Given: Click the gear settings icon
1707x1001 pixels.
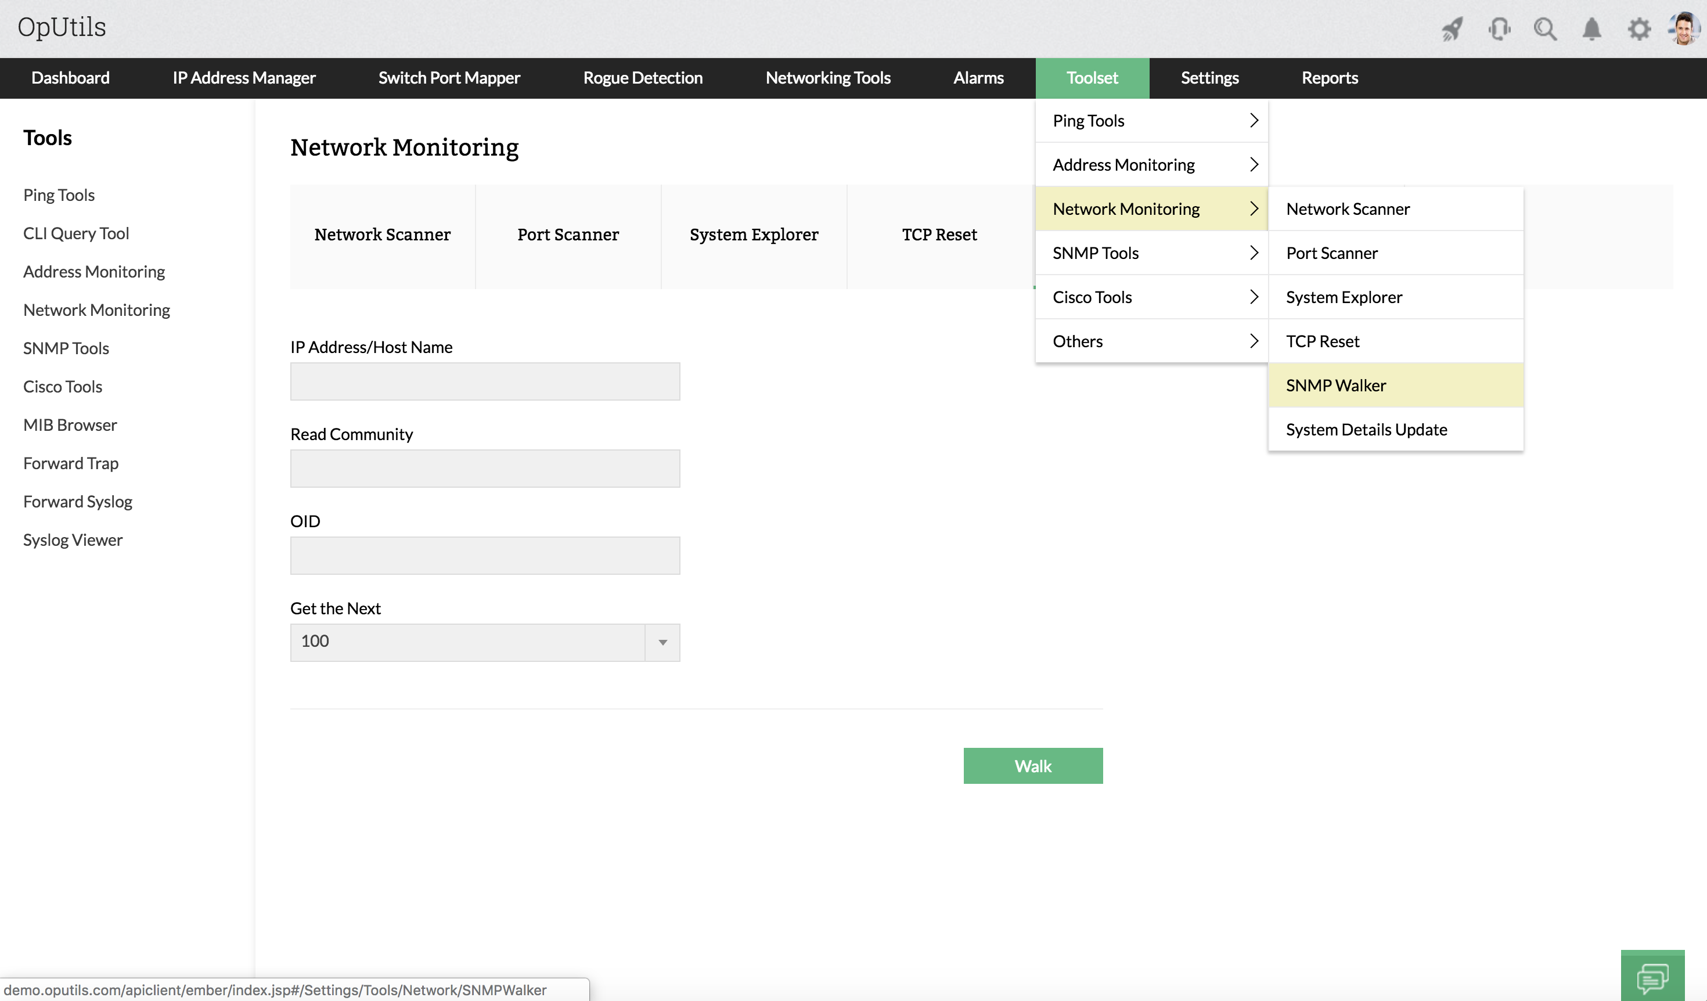Looking at the screenshot, I should click(x=1638, y=29).
